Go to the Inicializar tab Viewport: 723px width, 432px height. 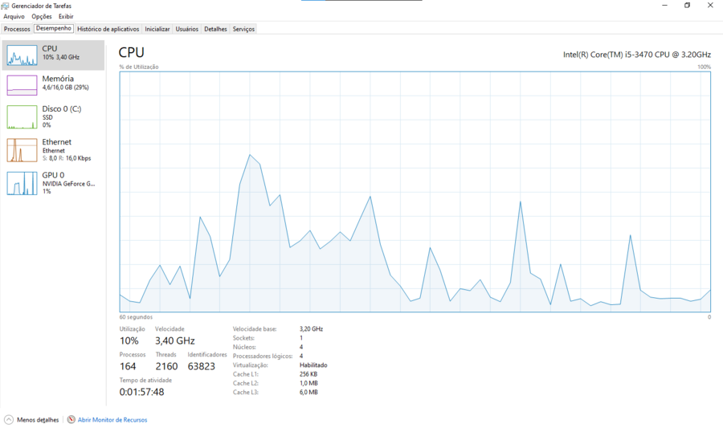click(x=157, y=29)
